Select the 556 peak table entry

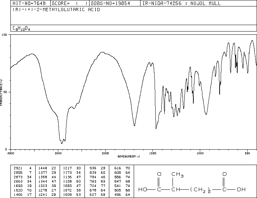pyautogui.click(x=122, y=177)
